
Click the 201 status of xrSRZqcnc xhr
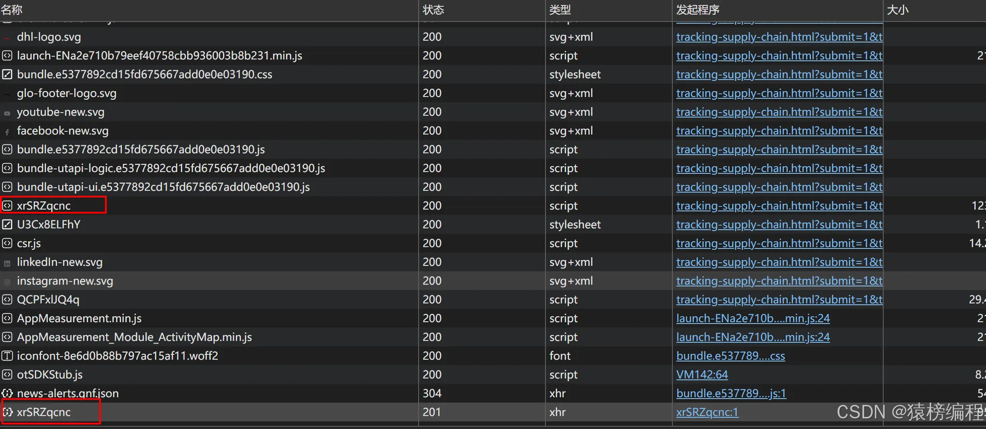431,412
